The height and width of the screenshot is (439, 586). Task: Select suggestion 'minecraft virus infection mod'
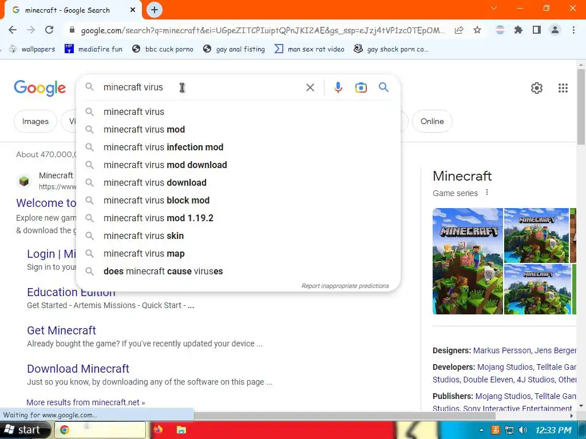point(238,147)
